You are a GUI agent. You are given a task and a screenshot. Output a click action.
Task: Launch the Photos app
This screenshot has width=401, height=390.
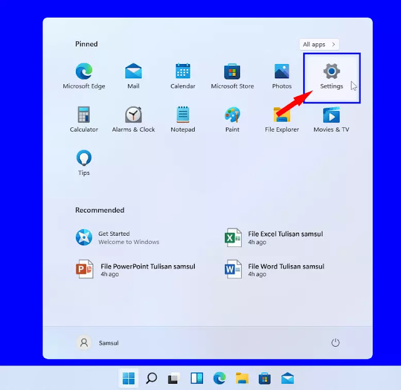(281, 76)
